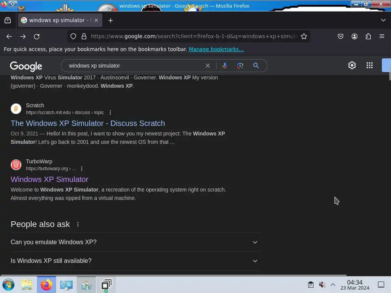
Task: Close the windows xp simulator tab
Action: coord(96,20)
